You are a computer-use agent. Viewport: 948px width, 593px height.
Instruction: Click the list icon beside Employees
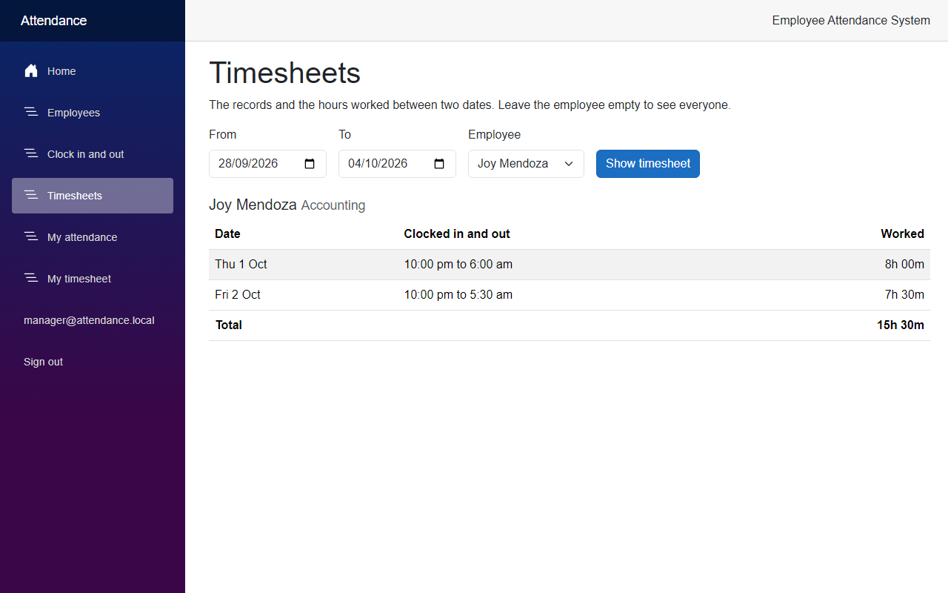pos(31,112)
